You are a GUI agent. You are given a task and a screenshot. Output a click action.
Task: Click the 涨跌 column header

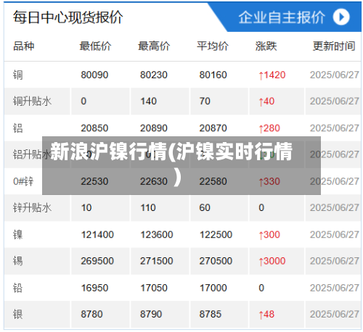[266, 46]
